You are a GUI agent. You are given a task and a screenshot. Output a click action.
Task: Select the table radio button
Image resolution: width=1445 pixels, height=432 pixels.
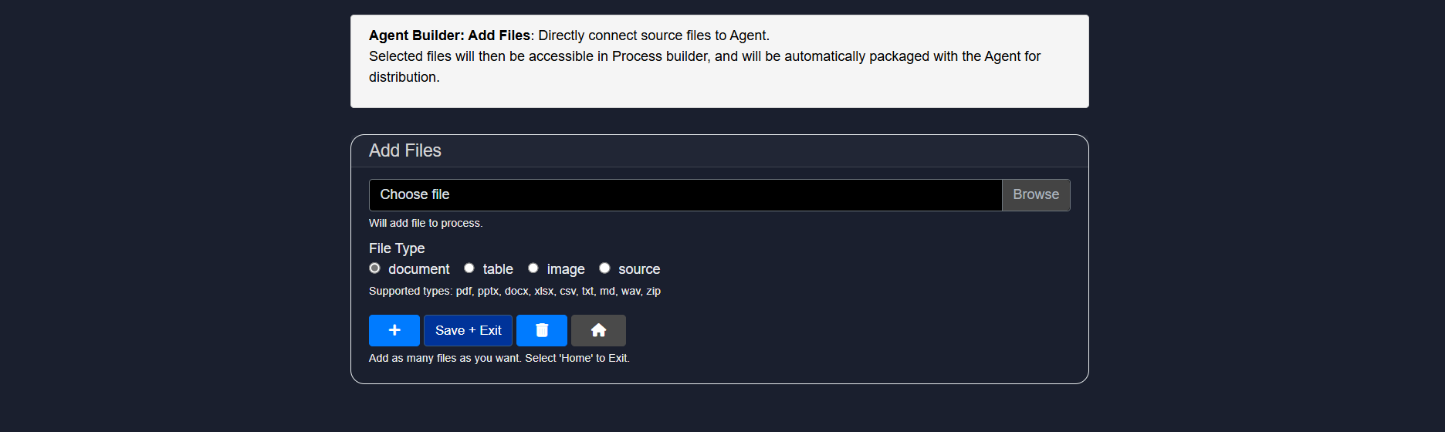click(469, 268)
